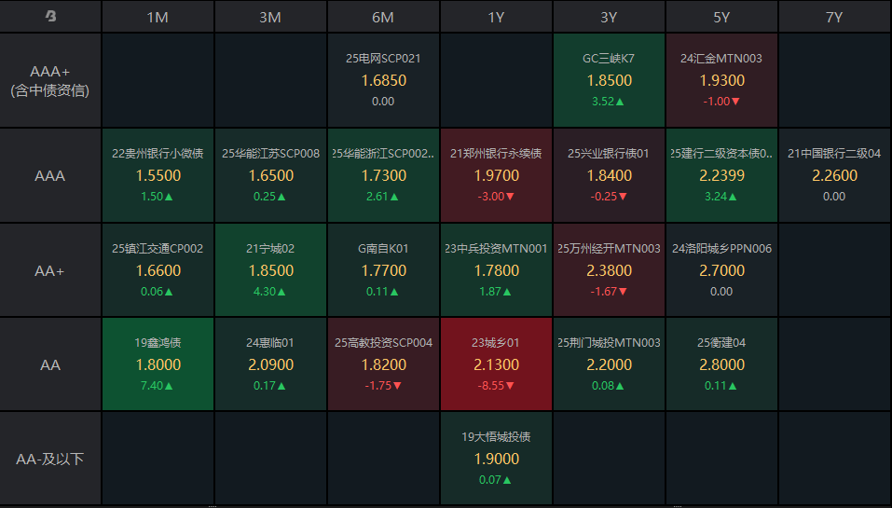Image resolution: width=892 pixels, height=508 pixels.
Task: Select the AA+ rating row label
Action: [x=50, y=270]
